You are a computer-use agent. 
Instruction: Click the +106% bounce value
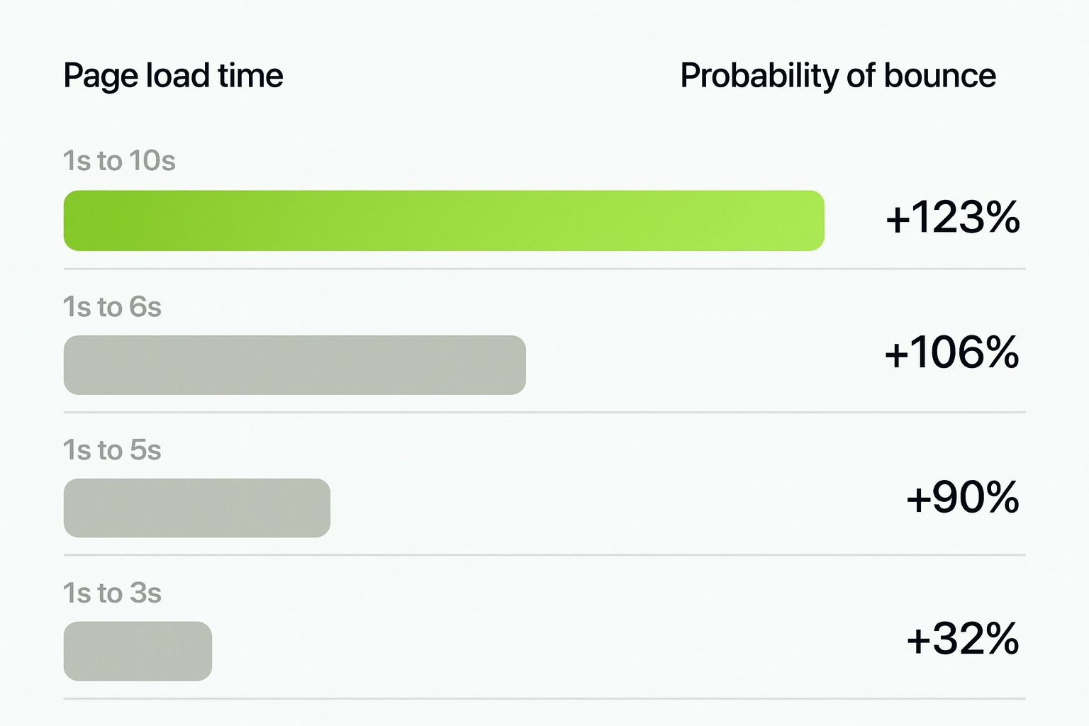point(951,352)
